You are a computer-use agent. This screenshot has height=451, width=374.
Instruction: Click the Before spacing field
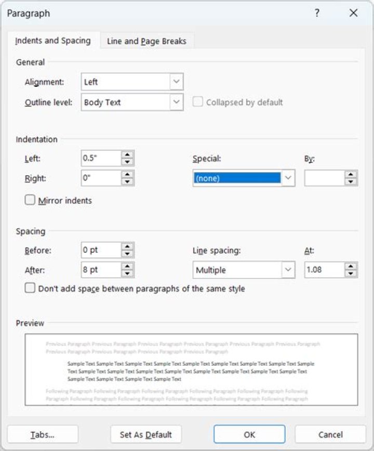point(101,250)
